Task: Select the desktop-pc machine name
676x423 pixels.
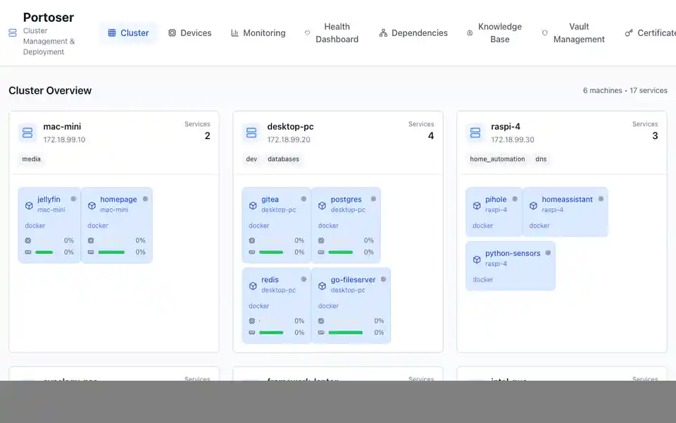Action: tap(290, 126)
